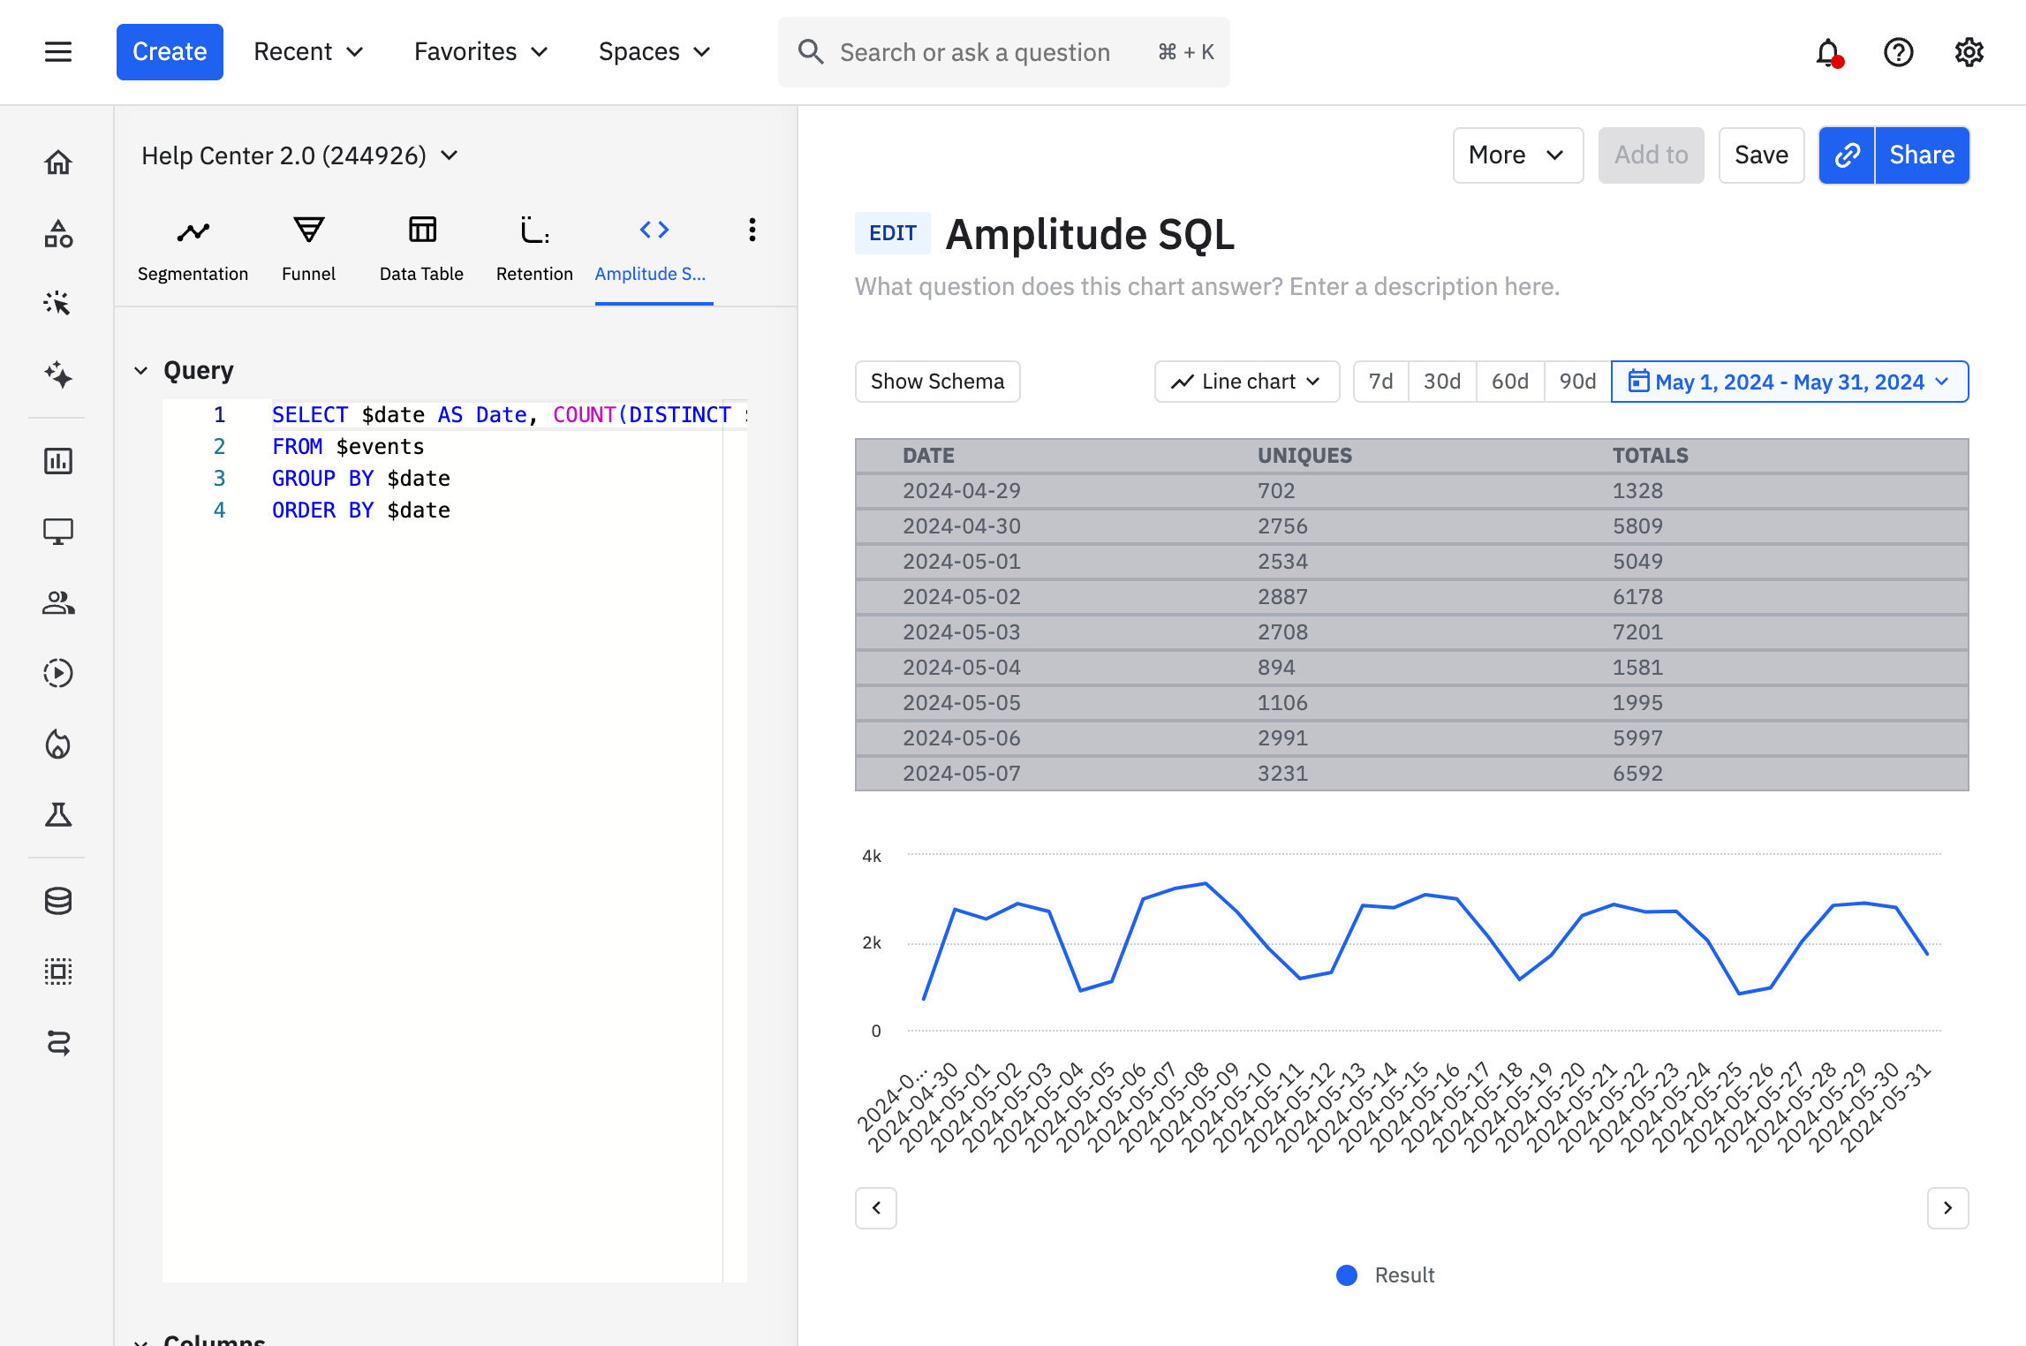2026x1346 pixels.
Task: Open the experiment flask icon in sidebar
Action: pos(58,814)
